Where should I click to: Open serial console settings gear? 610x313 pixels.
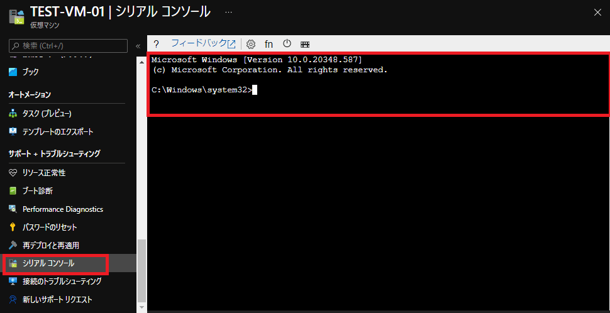(251, 44)
